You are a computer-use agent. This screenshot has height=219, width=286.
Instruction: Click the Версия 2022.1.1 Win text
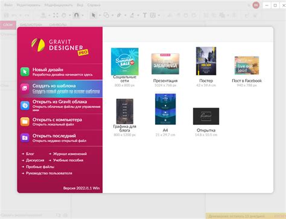81,188
